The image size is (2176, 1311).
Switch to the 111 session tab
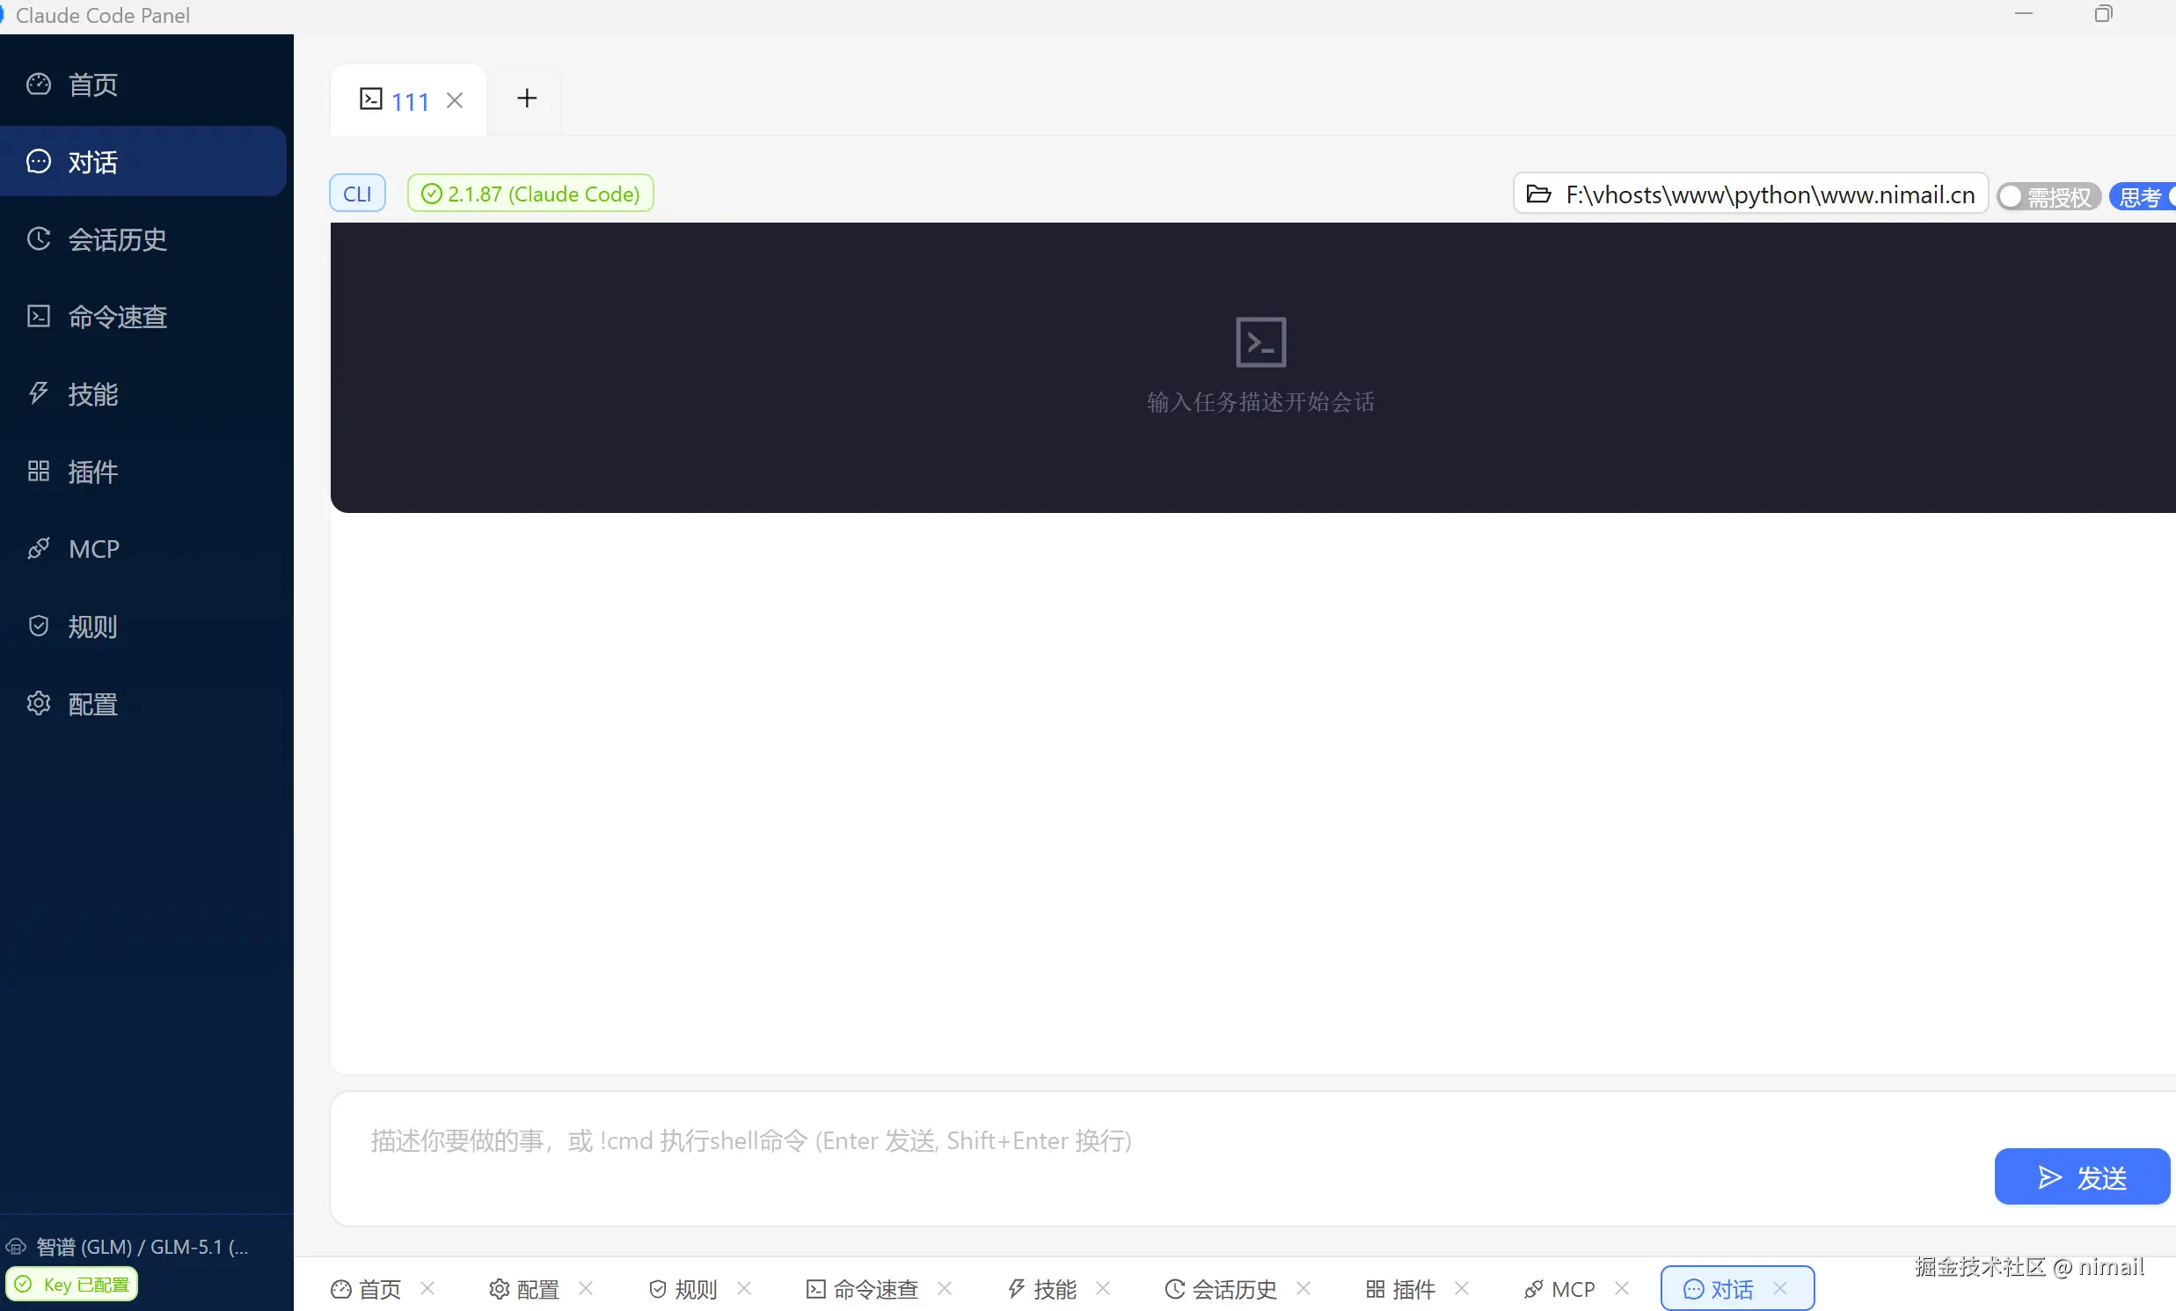(409, 100)
